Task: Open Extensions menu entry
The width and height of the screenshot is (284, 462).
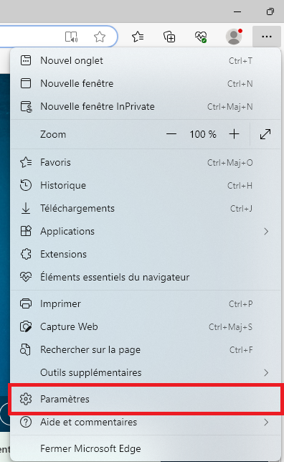Action: pos(146,254)
